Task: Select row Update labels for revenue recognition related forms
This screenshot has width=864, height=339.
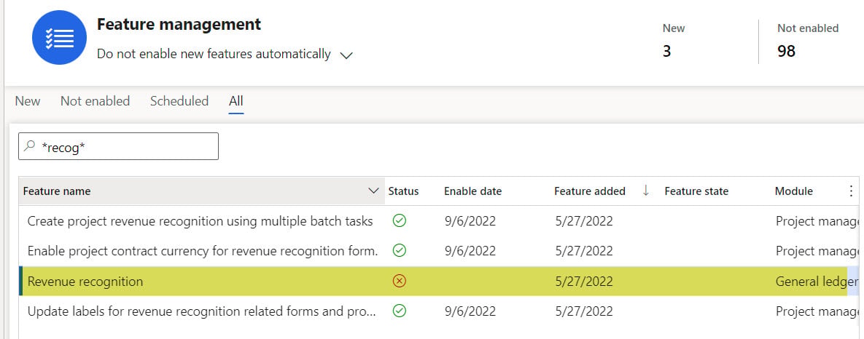Action: click(x=439, y=311)
